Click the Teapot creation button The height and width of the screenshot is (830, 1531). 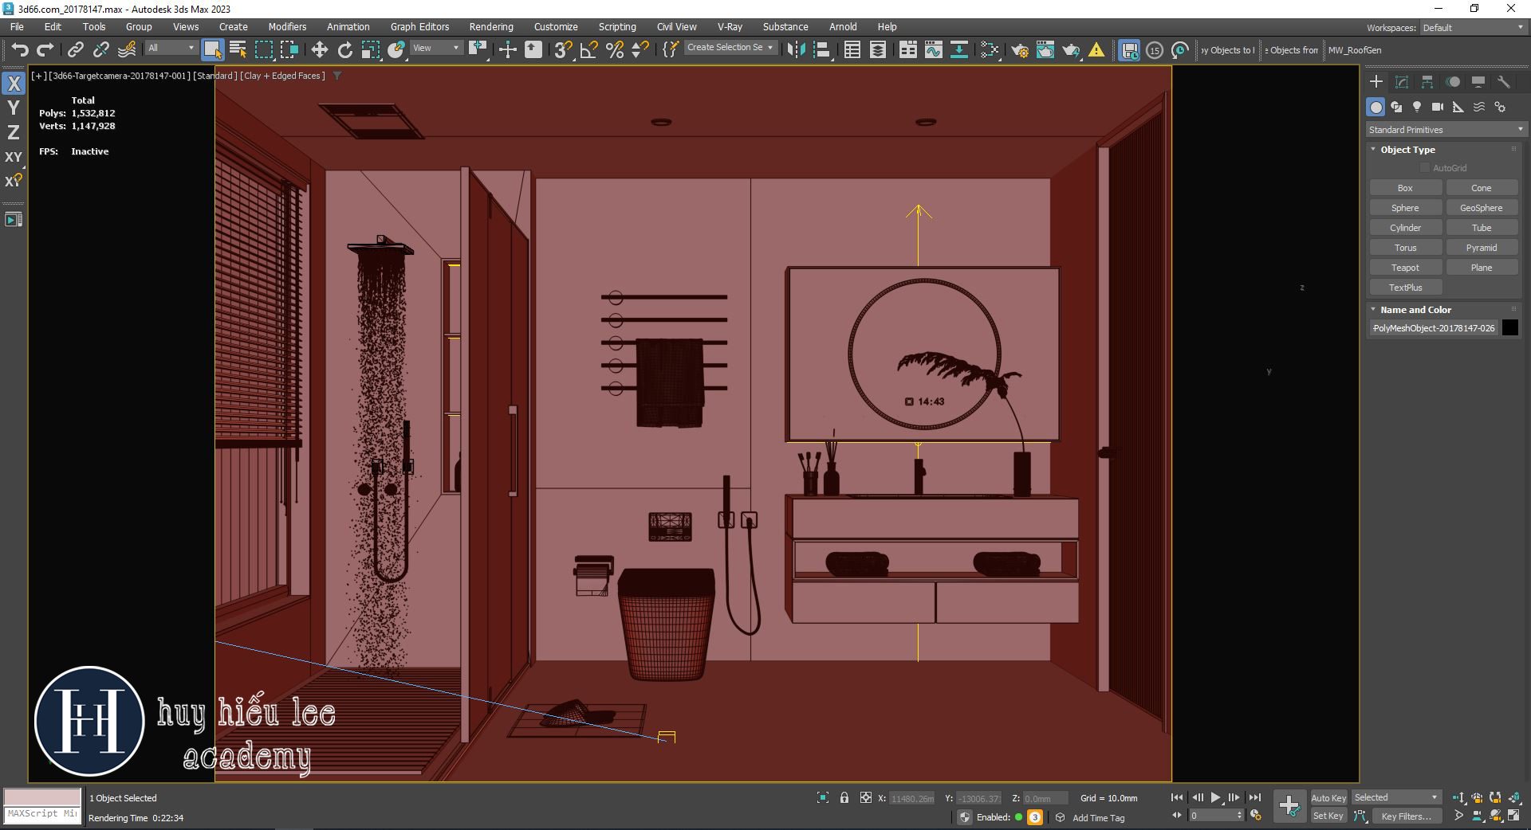click(1405, 267)
